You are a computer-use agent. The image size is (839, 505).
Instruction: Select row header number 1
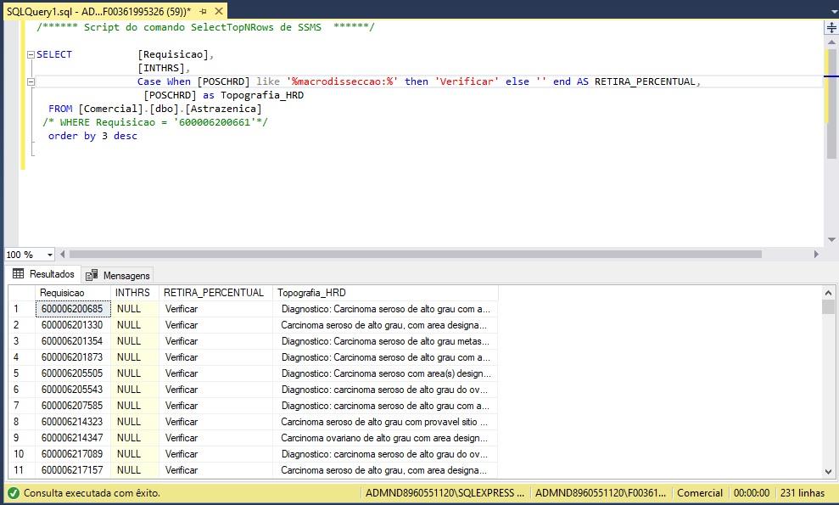click(x=22, y=309)
